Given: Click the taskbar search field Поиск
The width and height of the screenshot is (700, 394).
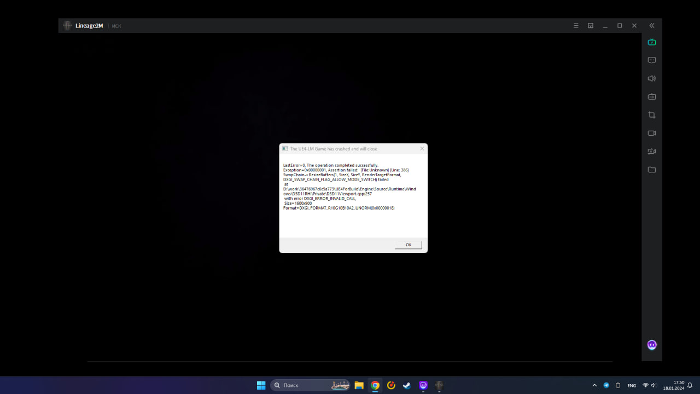Looking at the screenshot, I should 310,385.
